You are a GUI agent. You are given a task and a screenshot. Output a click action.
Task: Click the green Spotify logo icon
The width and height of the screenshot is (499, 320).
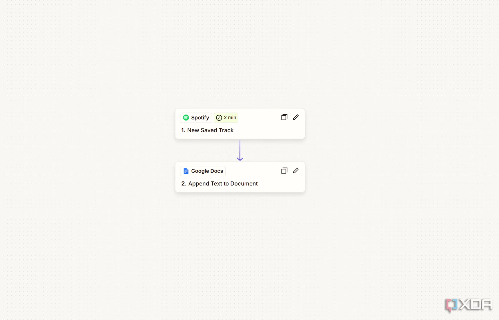(x=186, y=118)
